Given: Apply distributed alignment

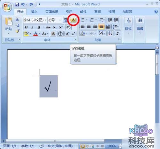Looking at the screenshot, I should [108, 27].
